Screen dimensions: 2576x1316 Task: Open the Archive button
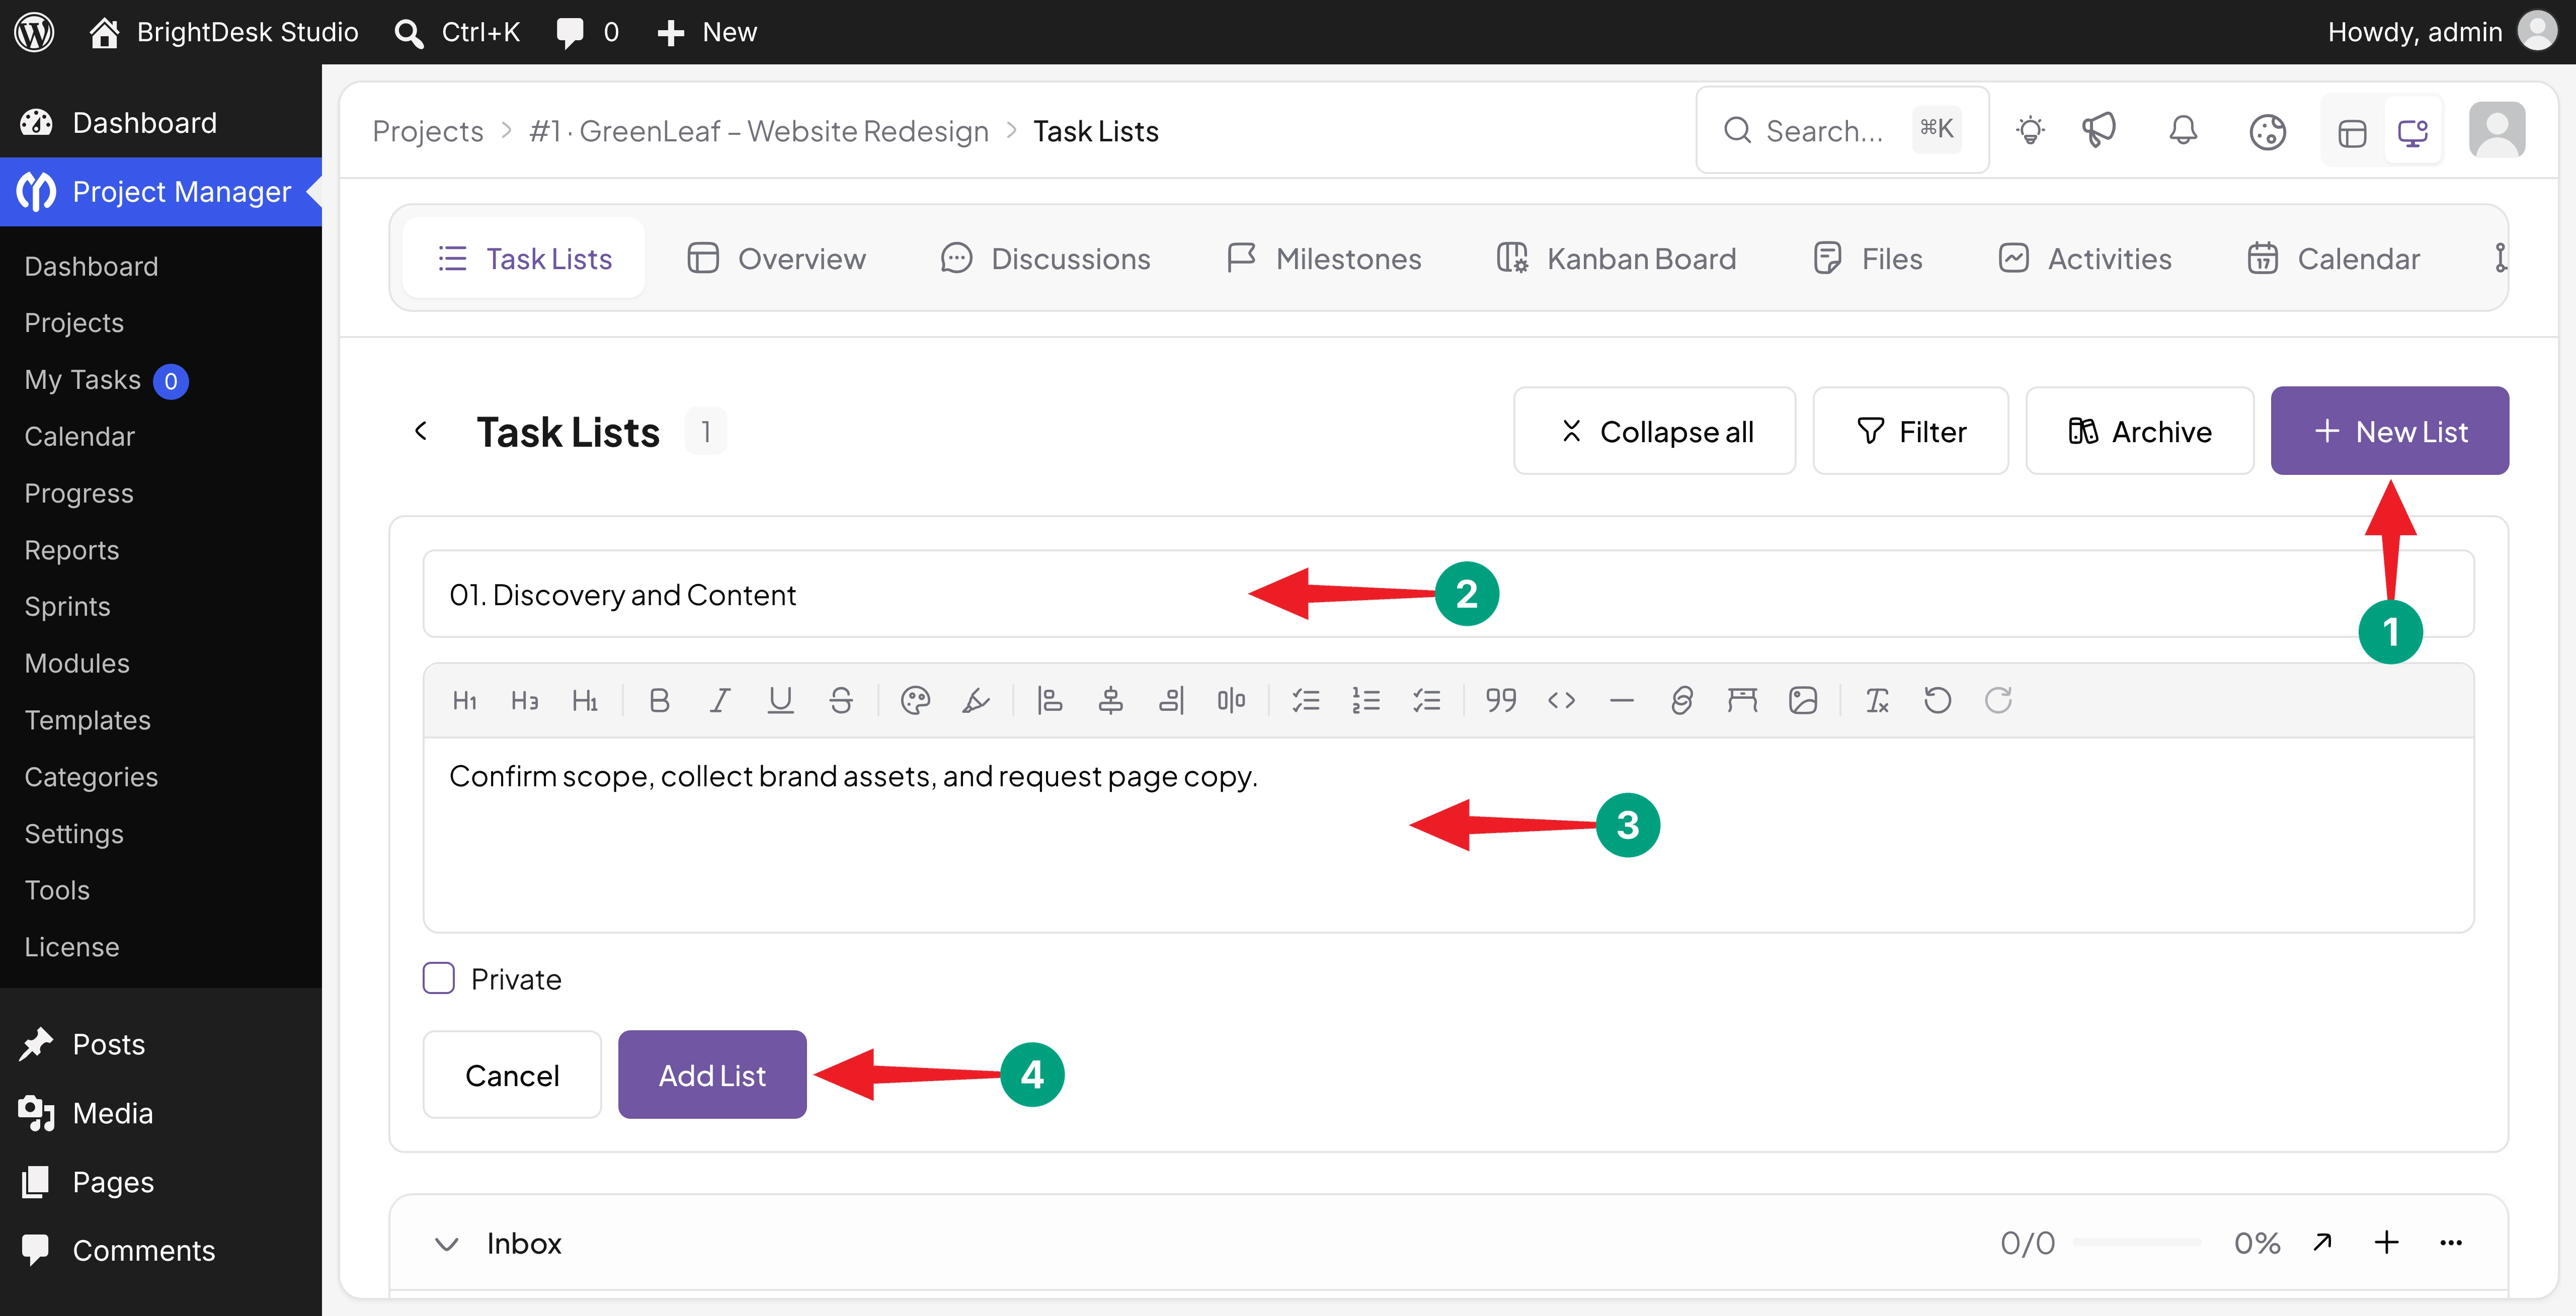(x=2139, y=431)
